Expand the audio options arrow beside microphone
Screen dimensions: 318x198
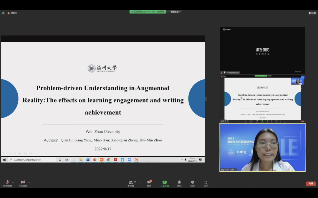[x=13, y=182]
